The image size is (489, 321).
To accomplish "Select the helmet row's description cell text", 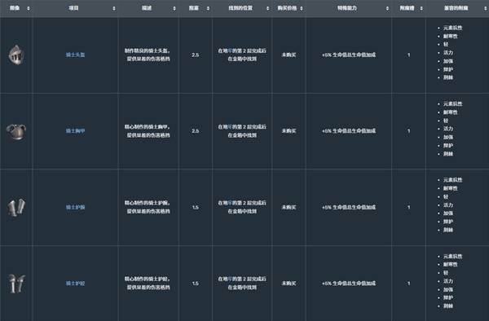I will (x=148, y=55).
